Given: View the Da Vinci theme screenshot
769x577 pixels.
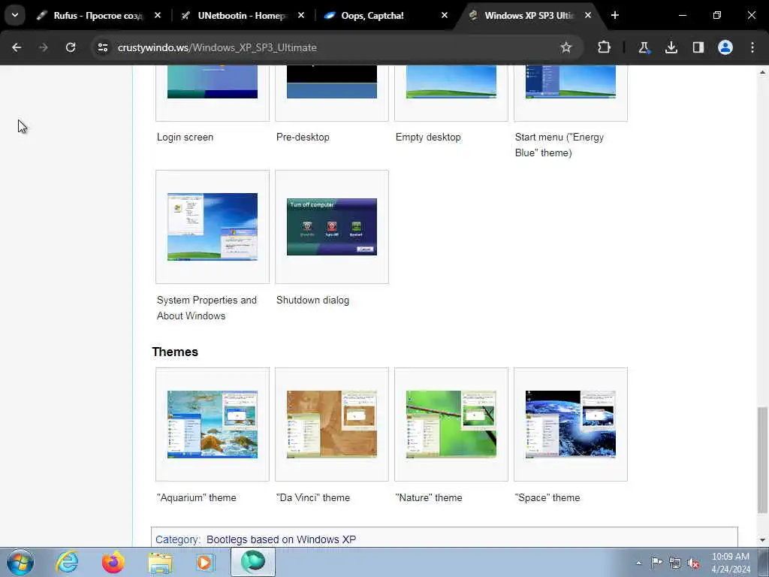Looking at the screenshot, I should click(x=332, y=424).
